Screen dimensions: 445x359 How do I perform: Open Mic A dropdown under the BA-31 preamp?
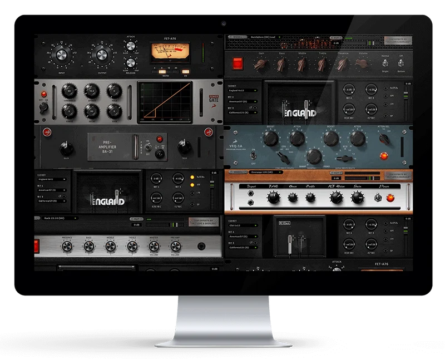(x=52, y=190)
